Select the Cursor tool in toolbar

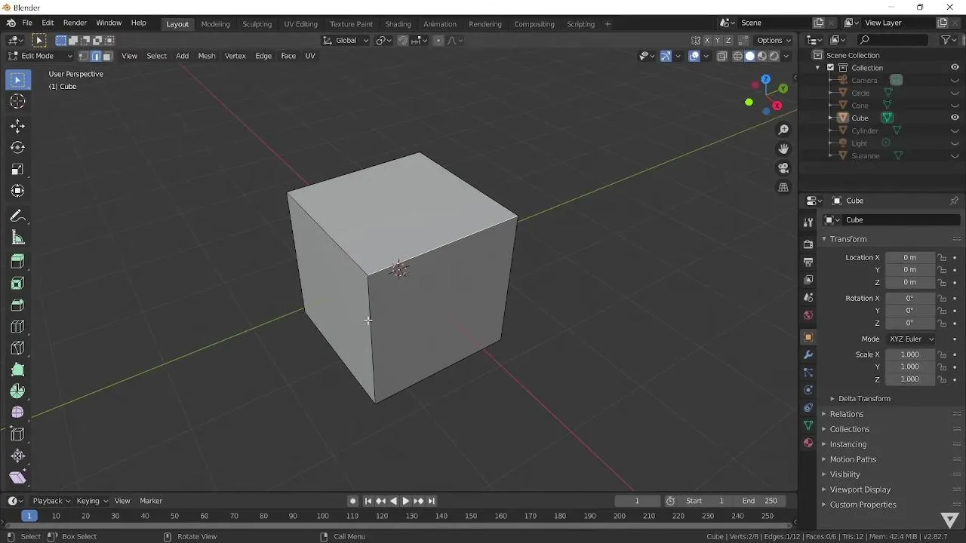tap(18, 101)
